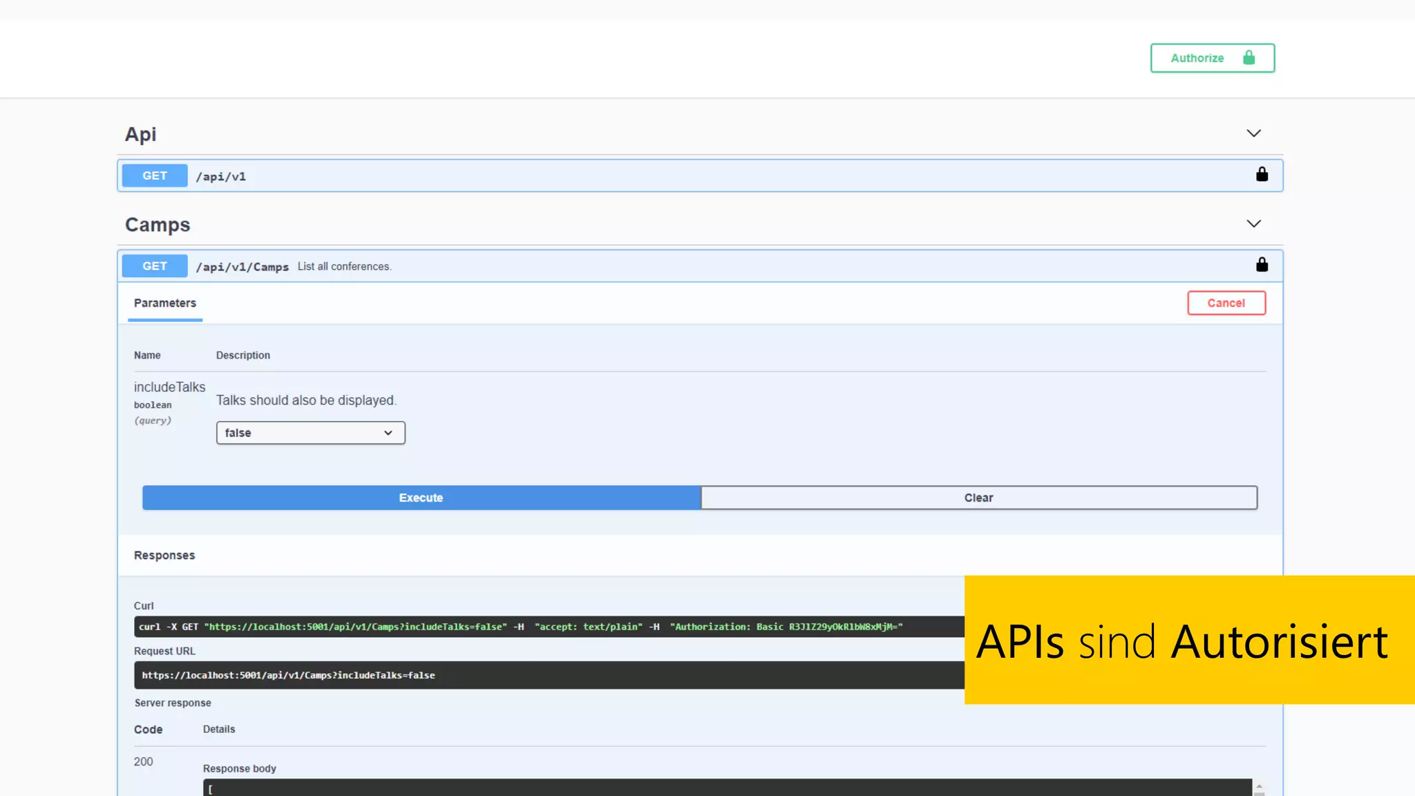
Task: Click the Camps section heading
Action: click(158, 225)
